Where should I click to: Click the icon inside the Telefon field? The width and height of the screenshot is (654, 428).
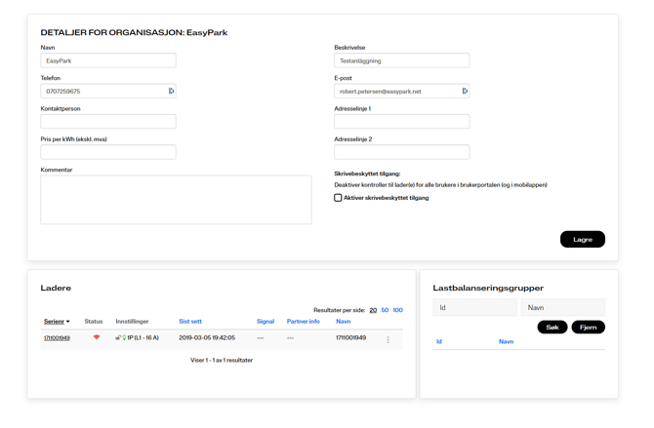tap(171, 92)
